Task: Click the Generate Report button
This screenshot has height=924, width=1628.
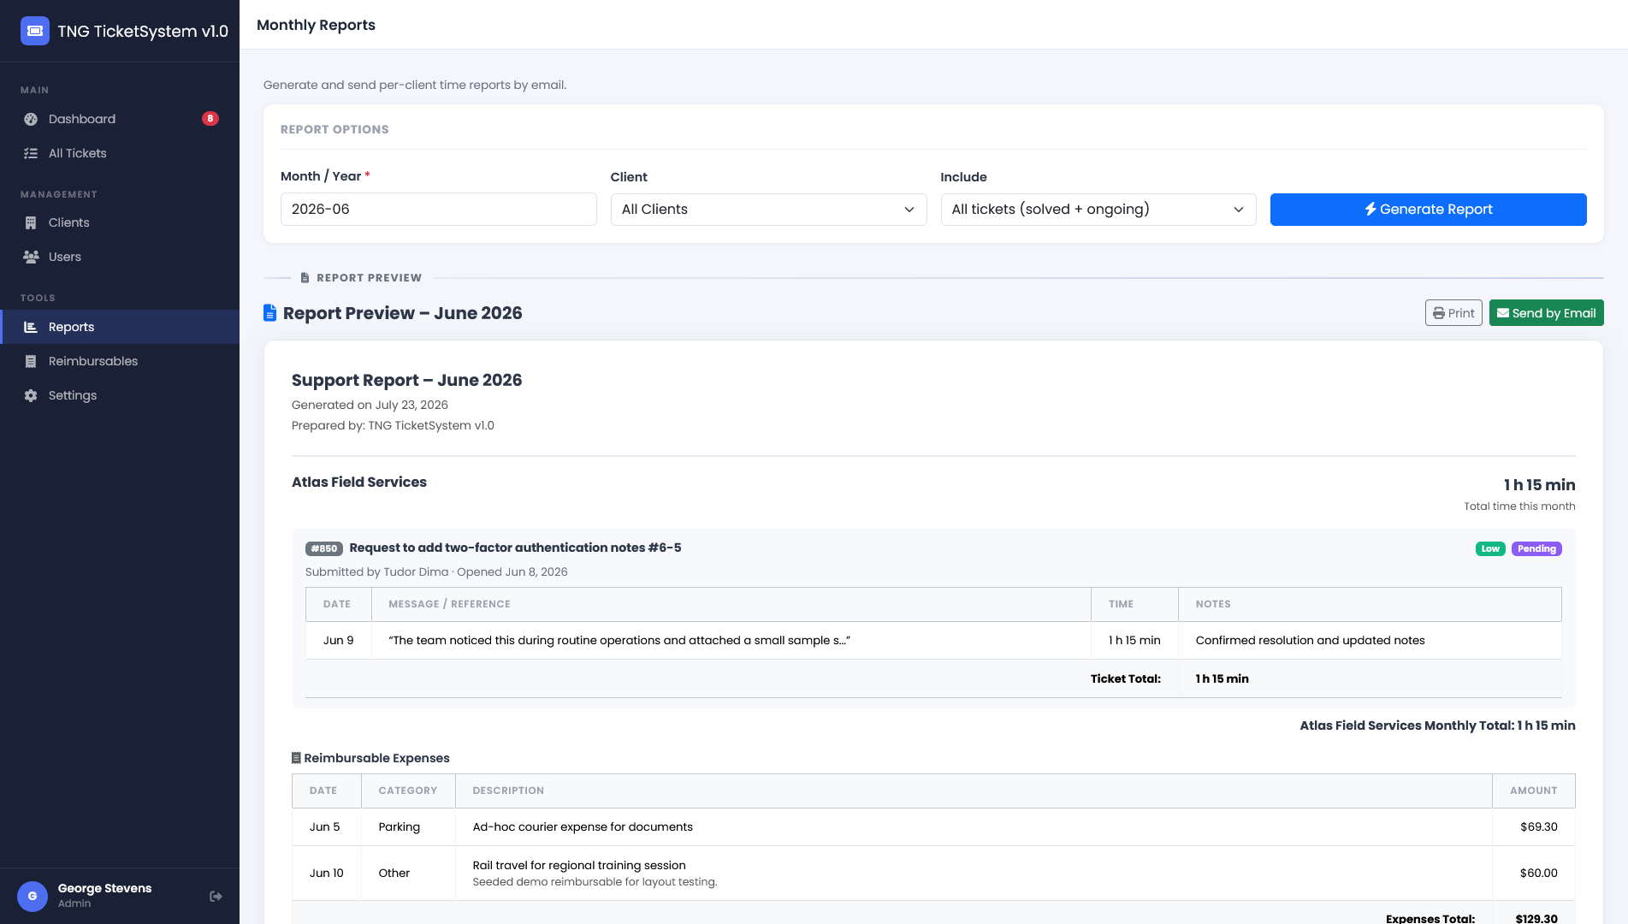Action: (x=1428, y=210)
